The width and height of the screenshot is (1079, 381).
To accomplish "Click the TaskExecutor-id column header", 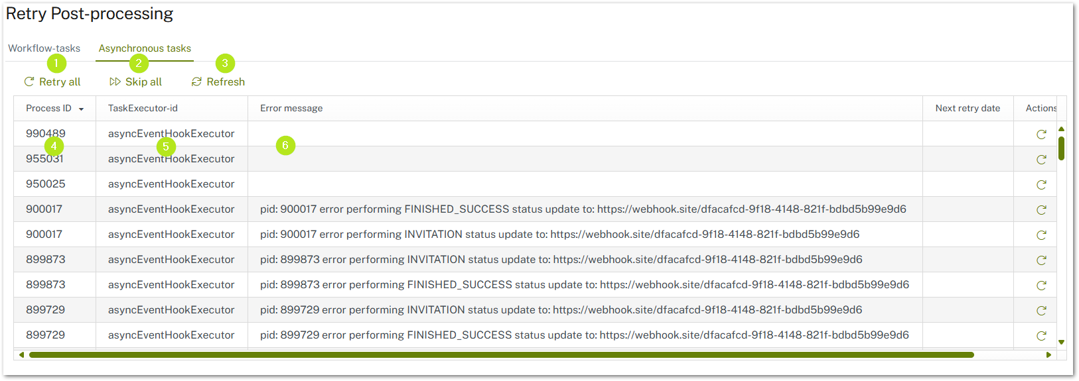I will point(143,108).
